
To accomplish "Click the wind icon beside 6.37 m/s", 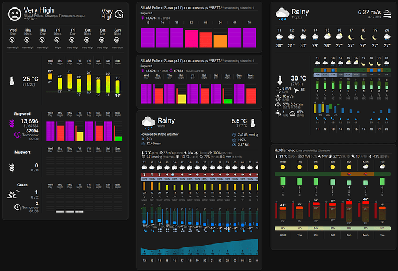I will coord(387,14).
